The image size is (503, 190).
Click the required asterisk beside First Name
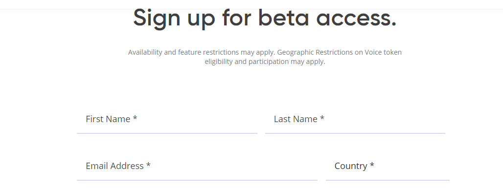coord(135,118)
